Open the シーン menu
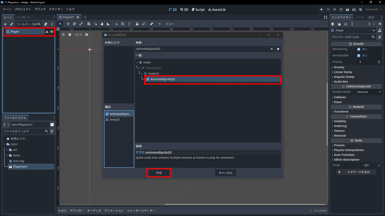The image size is (385, 216). (7, 10)
